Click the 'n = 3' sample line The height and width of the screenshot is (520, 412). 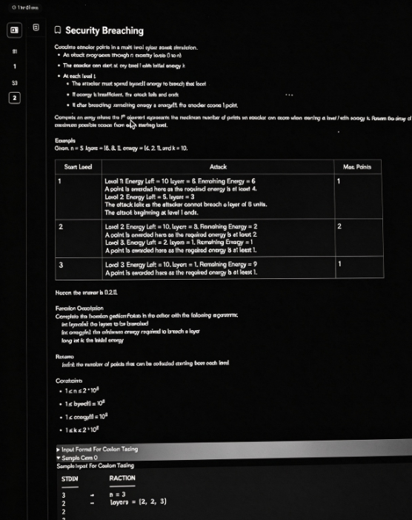pos(118,495)
